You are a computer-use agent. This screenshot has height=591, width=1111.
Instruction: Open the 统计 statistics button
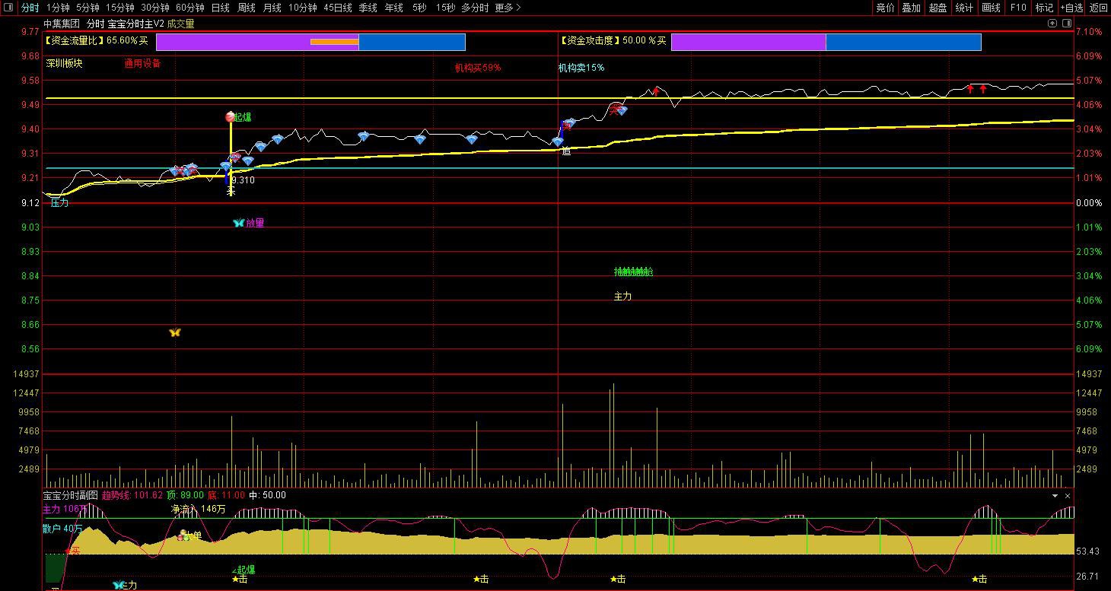point(964,8)
